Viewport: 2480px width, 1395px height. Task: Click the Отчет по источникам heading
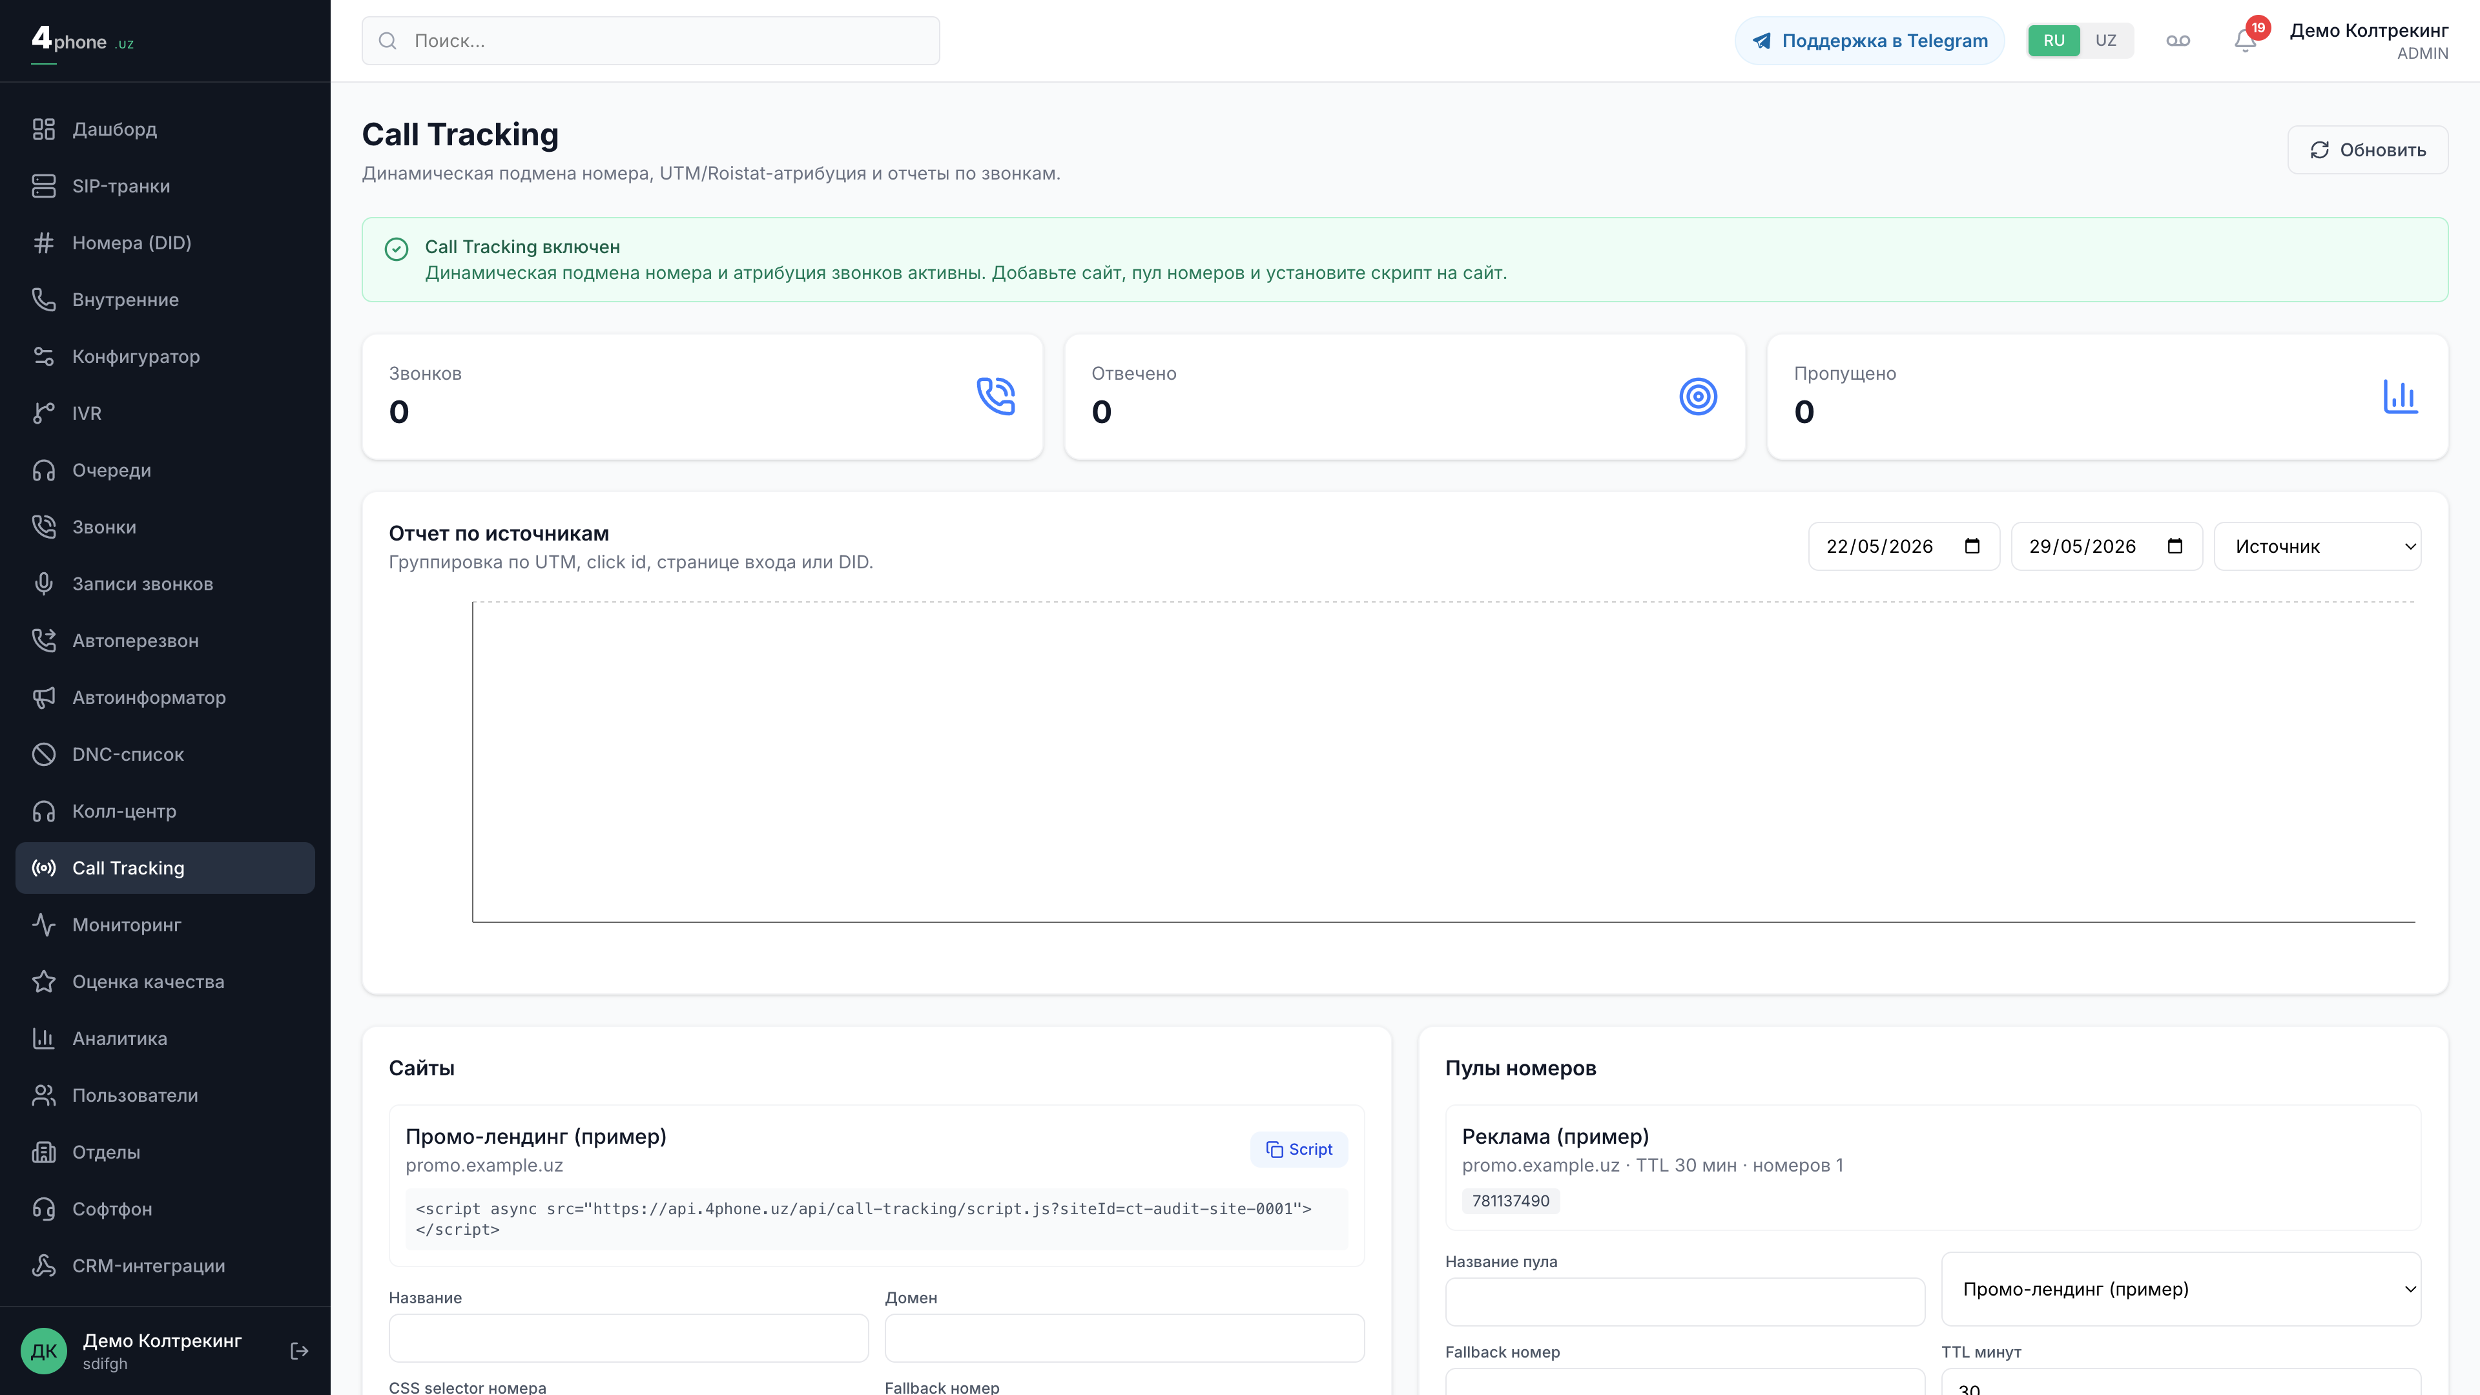click(x=499, y=533)
